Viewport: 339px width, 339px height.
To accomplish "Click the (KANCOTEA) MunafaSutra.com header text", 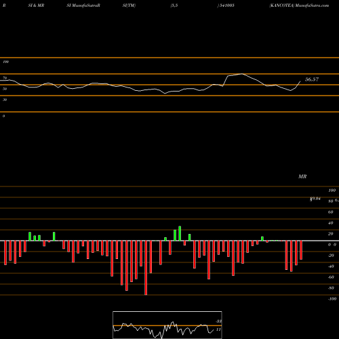I will tap(299, 5).
